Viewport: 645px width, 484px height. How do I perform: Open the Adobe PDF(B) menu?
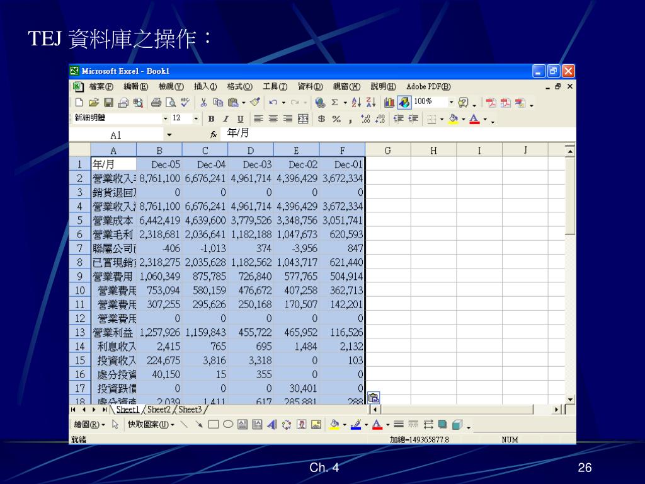click(428, 86)
